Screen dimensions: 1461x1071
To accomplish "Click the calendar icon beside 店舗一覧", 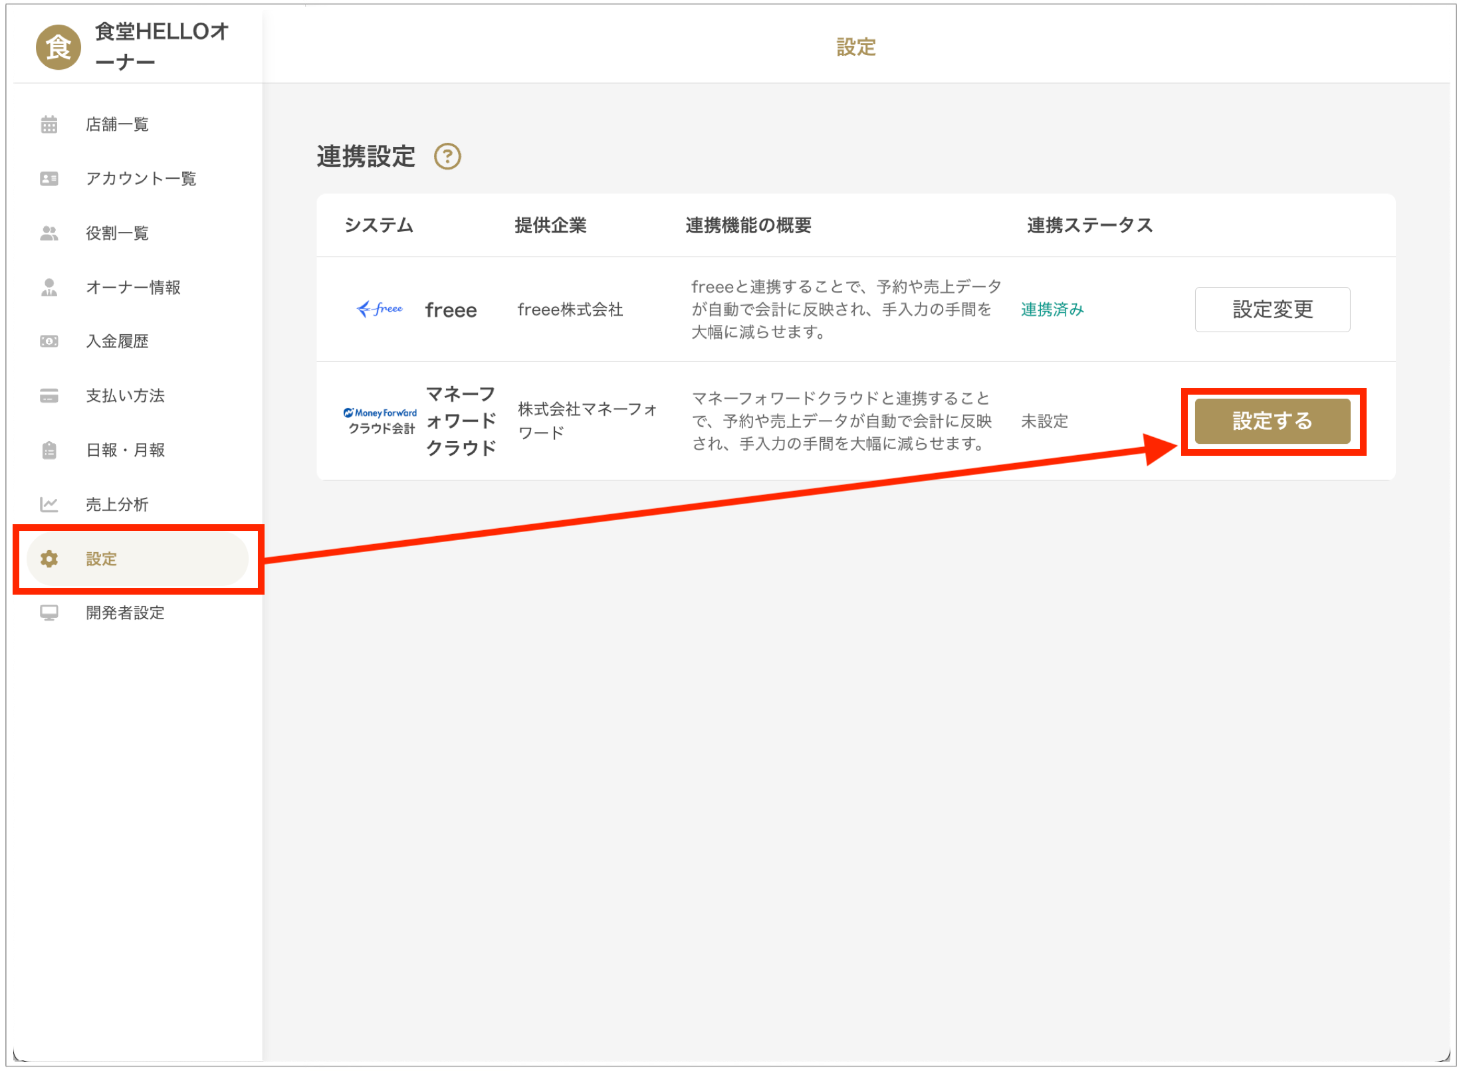I will click(49, 124).
